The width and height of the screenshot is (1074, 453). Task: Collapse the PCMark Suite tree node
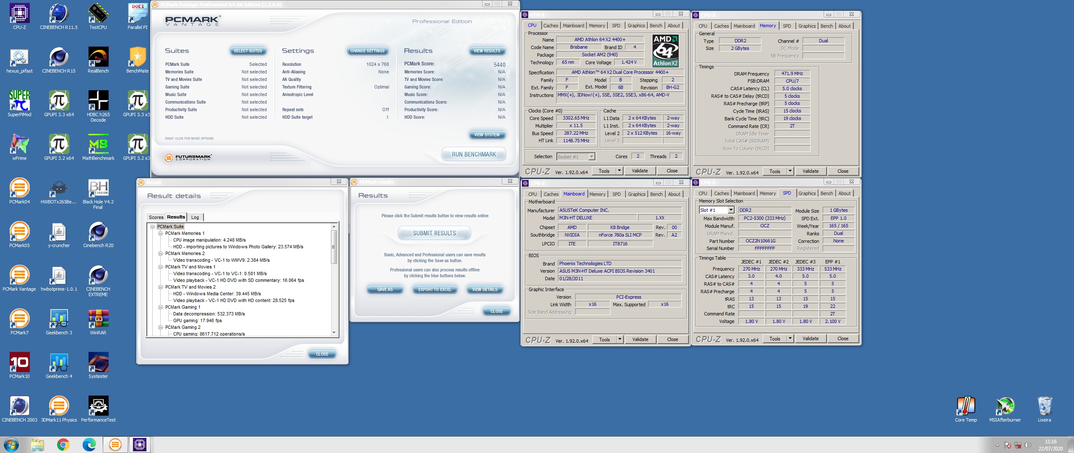coord(152,226)
